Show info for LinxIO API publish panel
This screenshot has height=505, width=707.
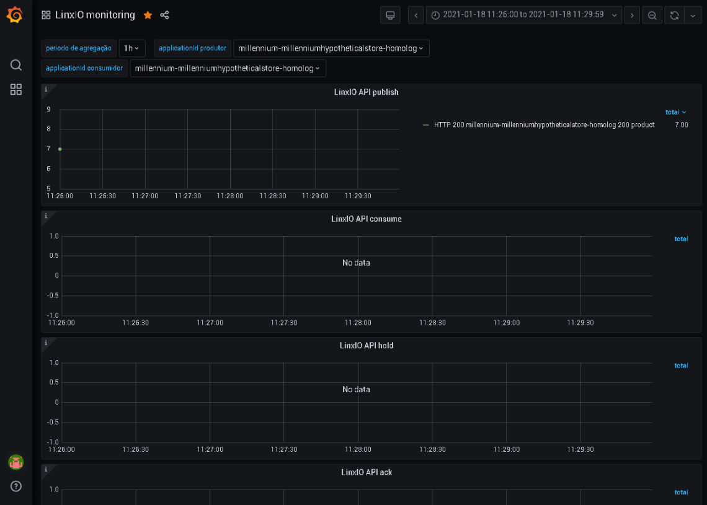click(46, 89)
